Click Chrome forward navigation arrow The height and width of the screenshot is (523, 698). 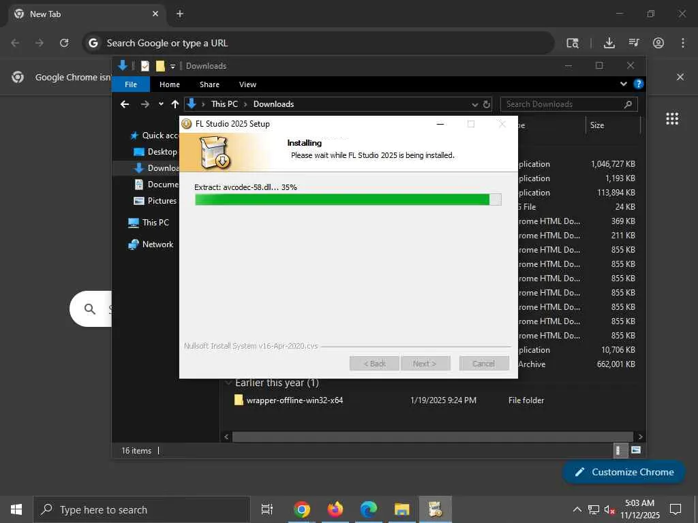[x=40, y=43]
